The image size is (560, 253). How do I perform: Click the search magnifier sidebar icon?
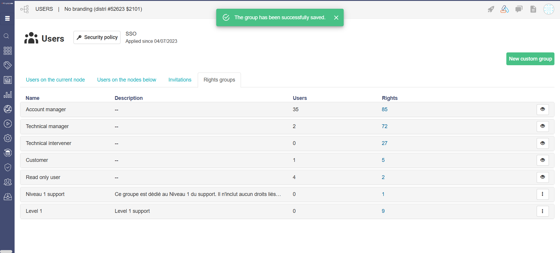pos(6,36)
